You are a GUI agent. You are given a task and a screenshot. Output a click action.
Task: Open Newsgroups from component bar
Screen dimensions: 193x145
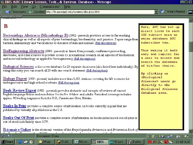(170, 136)
